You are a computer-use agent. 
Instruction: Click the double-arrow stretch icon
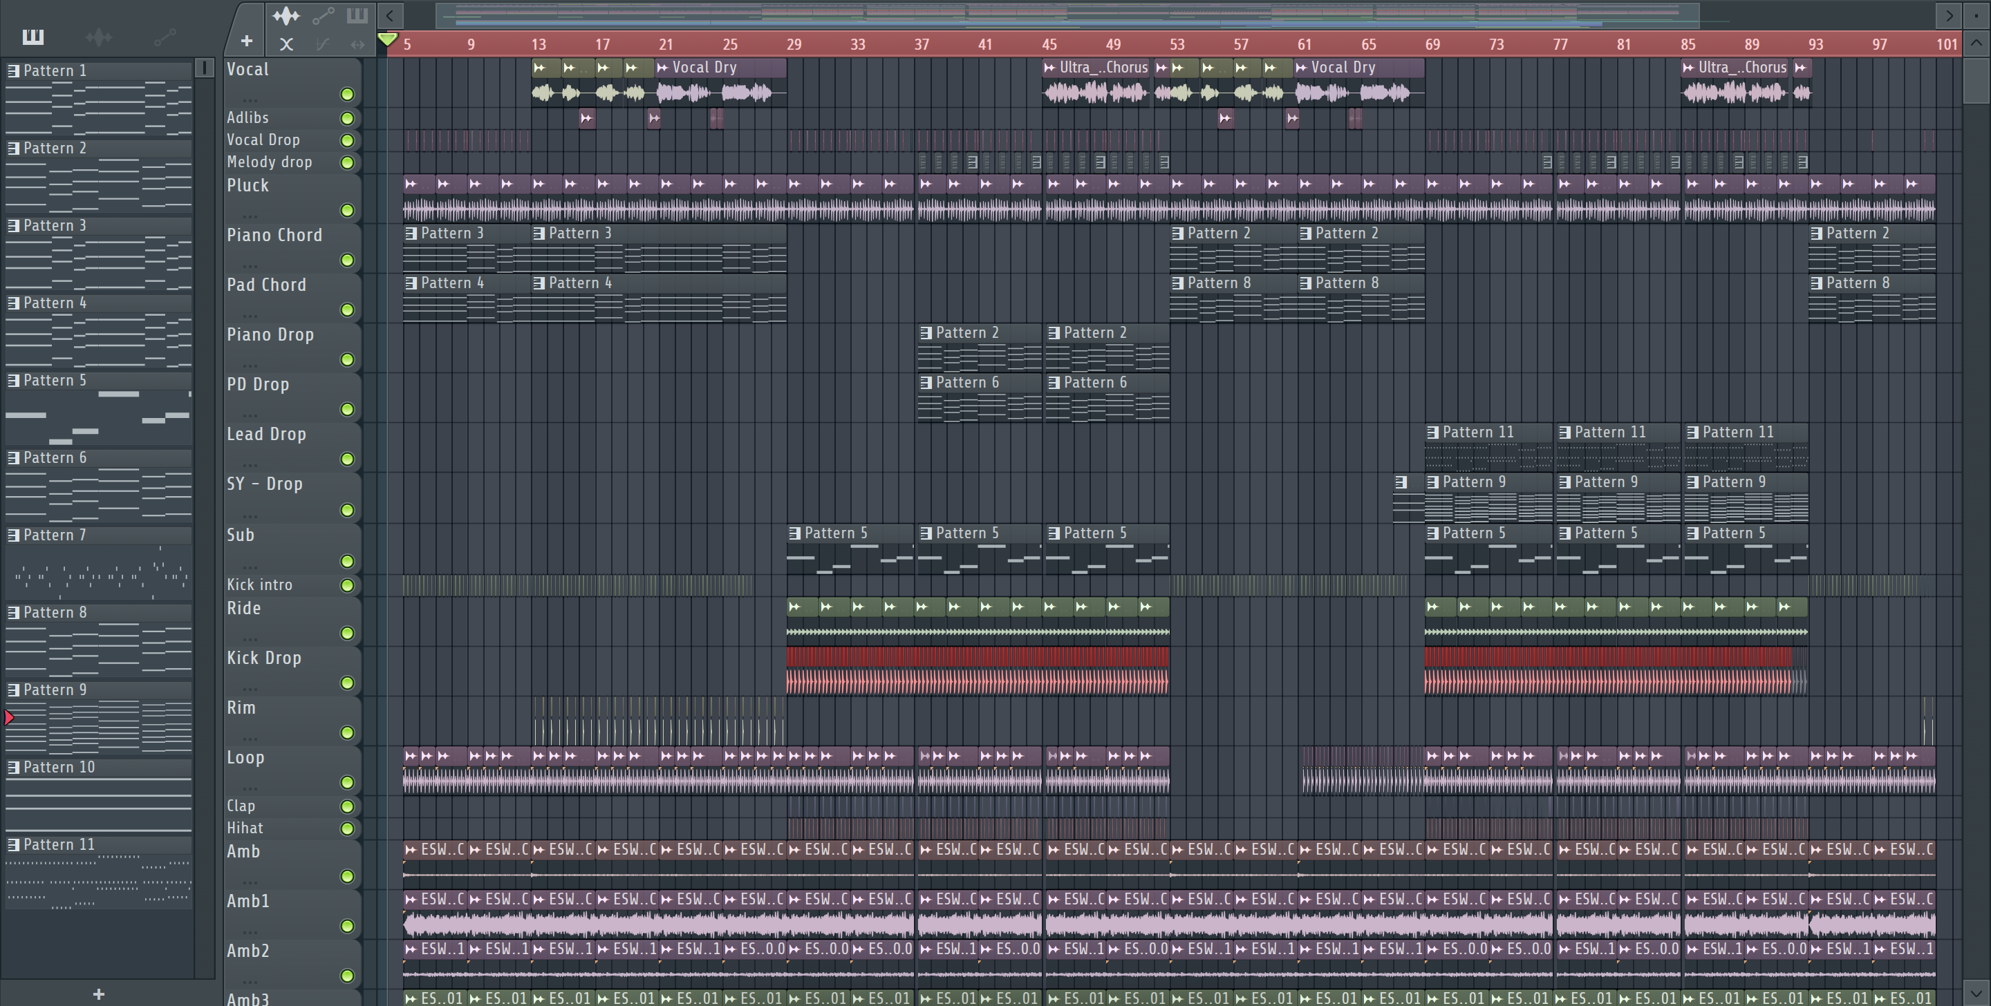[x=357, y=44]
